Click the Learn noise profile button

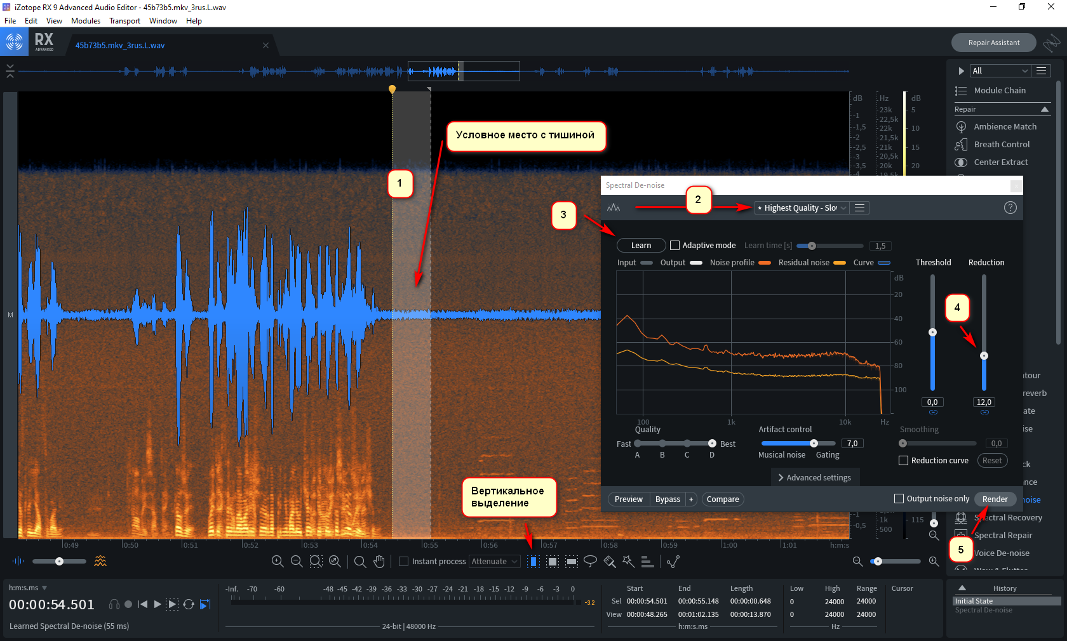pos(641,246)
